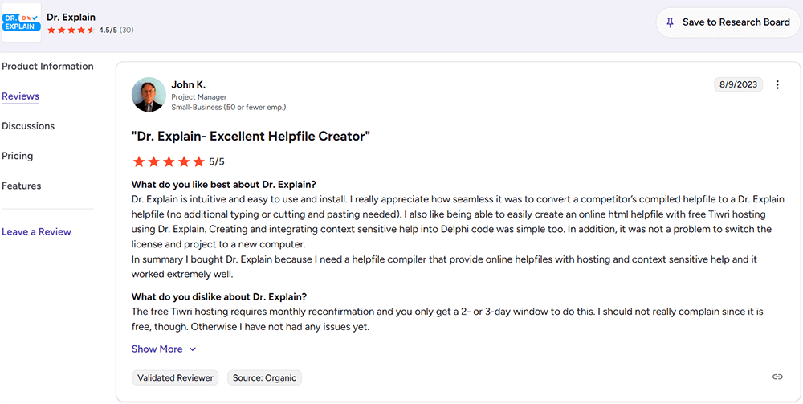803x404 pixels.
Task: Click the Dr. Explain product title
Action: click(71, 18)
